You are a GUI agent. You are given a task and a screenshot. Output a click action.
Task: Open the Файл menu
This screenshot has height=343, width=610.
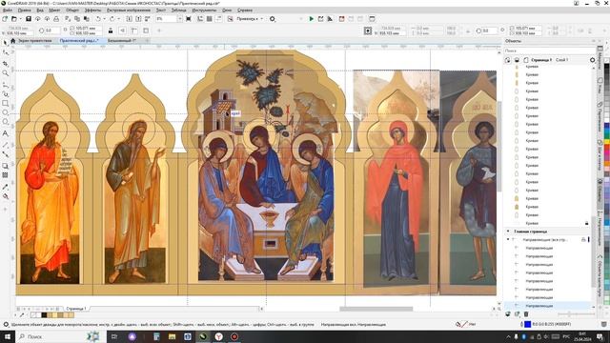(7, 10)
